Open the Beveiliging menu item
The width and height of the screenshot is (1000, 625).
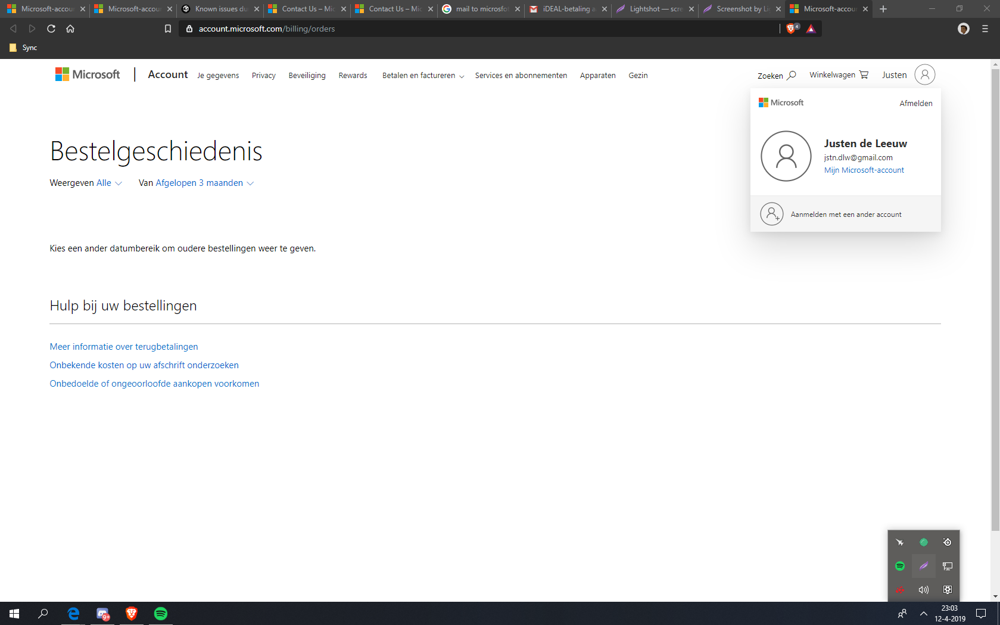pyautogui.click(x=307, y=76)
